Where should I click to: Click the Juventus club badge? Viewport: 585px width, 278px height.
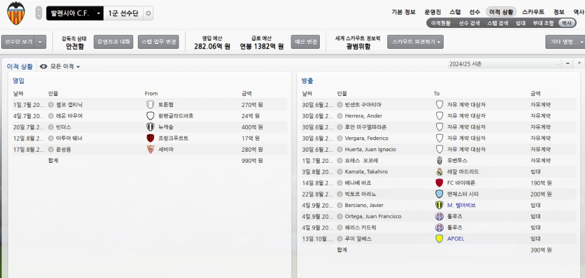pyautogui.click(x=440, y=161)
